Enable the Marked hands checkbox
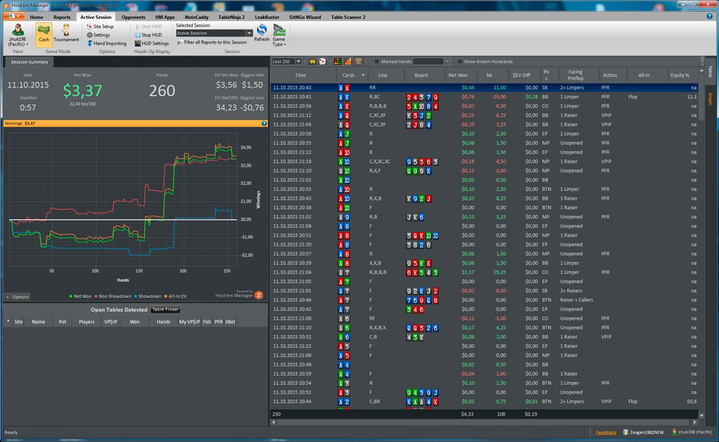This screenshot has height=442, width=719. (x=377, y=61)
